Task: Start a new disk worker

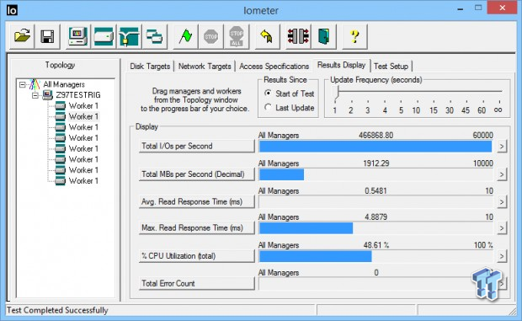Action: point(104,36)
